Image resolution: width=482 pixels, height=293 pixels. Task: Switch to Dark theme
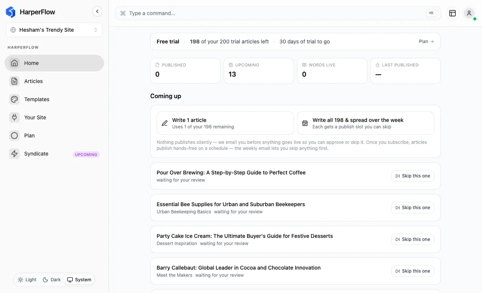52,280
